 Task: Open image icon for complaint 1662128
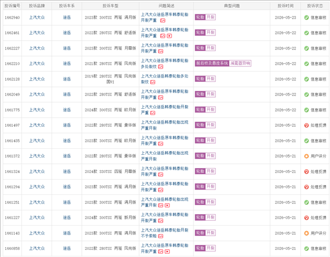coord(153,82)
